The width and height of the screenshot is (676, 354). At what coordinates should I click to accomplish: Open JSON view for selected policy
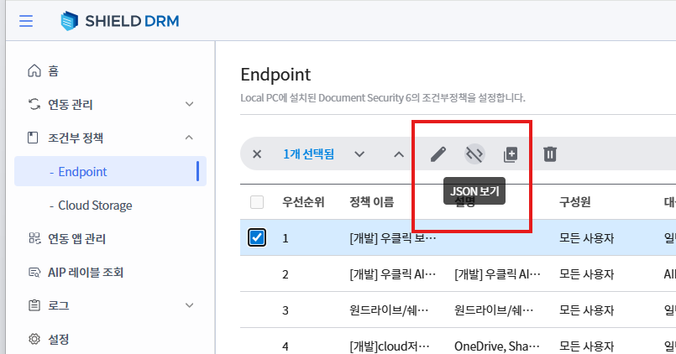(475, 154)
